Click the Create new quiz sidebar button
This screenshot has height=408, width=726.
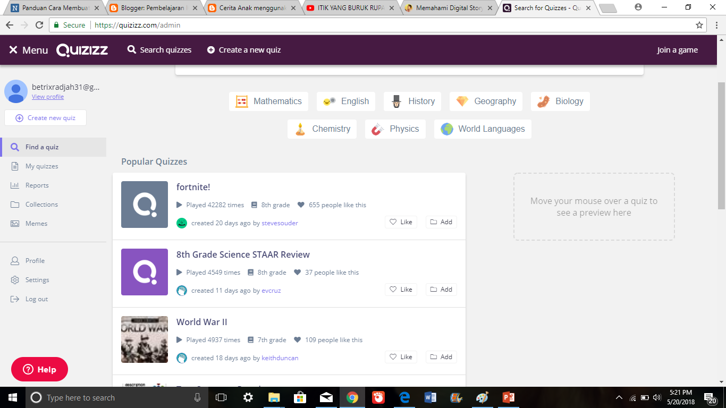45,118
